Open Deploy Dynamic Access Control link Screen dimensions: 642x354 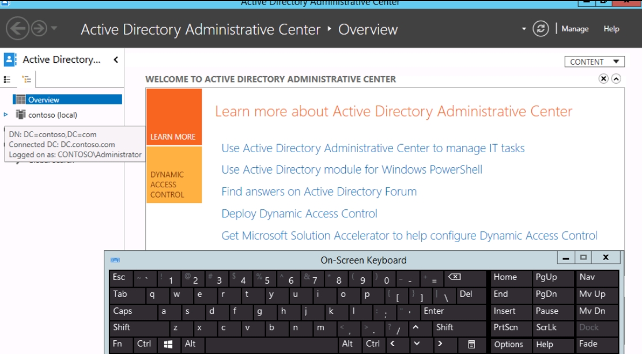click(x=299, y=214)
